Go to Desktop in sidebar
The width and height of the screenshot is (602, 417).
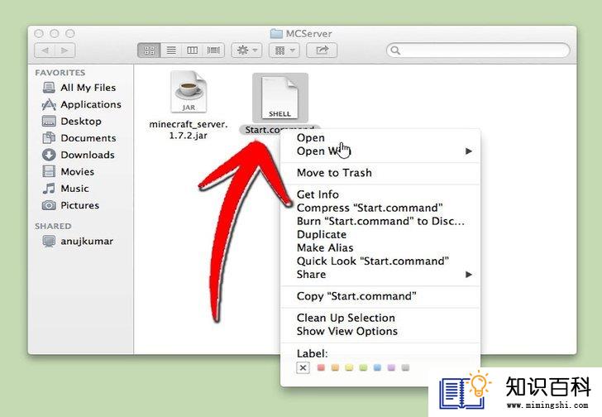pyautogui.click(x=72, y=122)
